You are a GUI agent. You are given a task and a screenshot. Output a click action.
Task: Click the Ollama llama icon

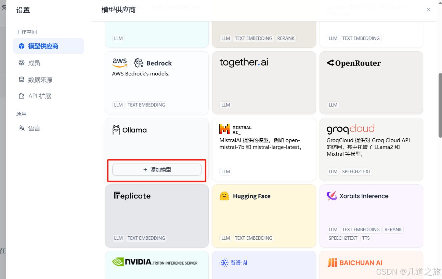click(x=116, y=130)
